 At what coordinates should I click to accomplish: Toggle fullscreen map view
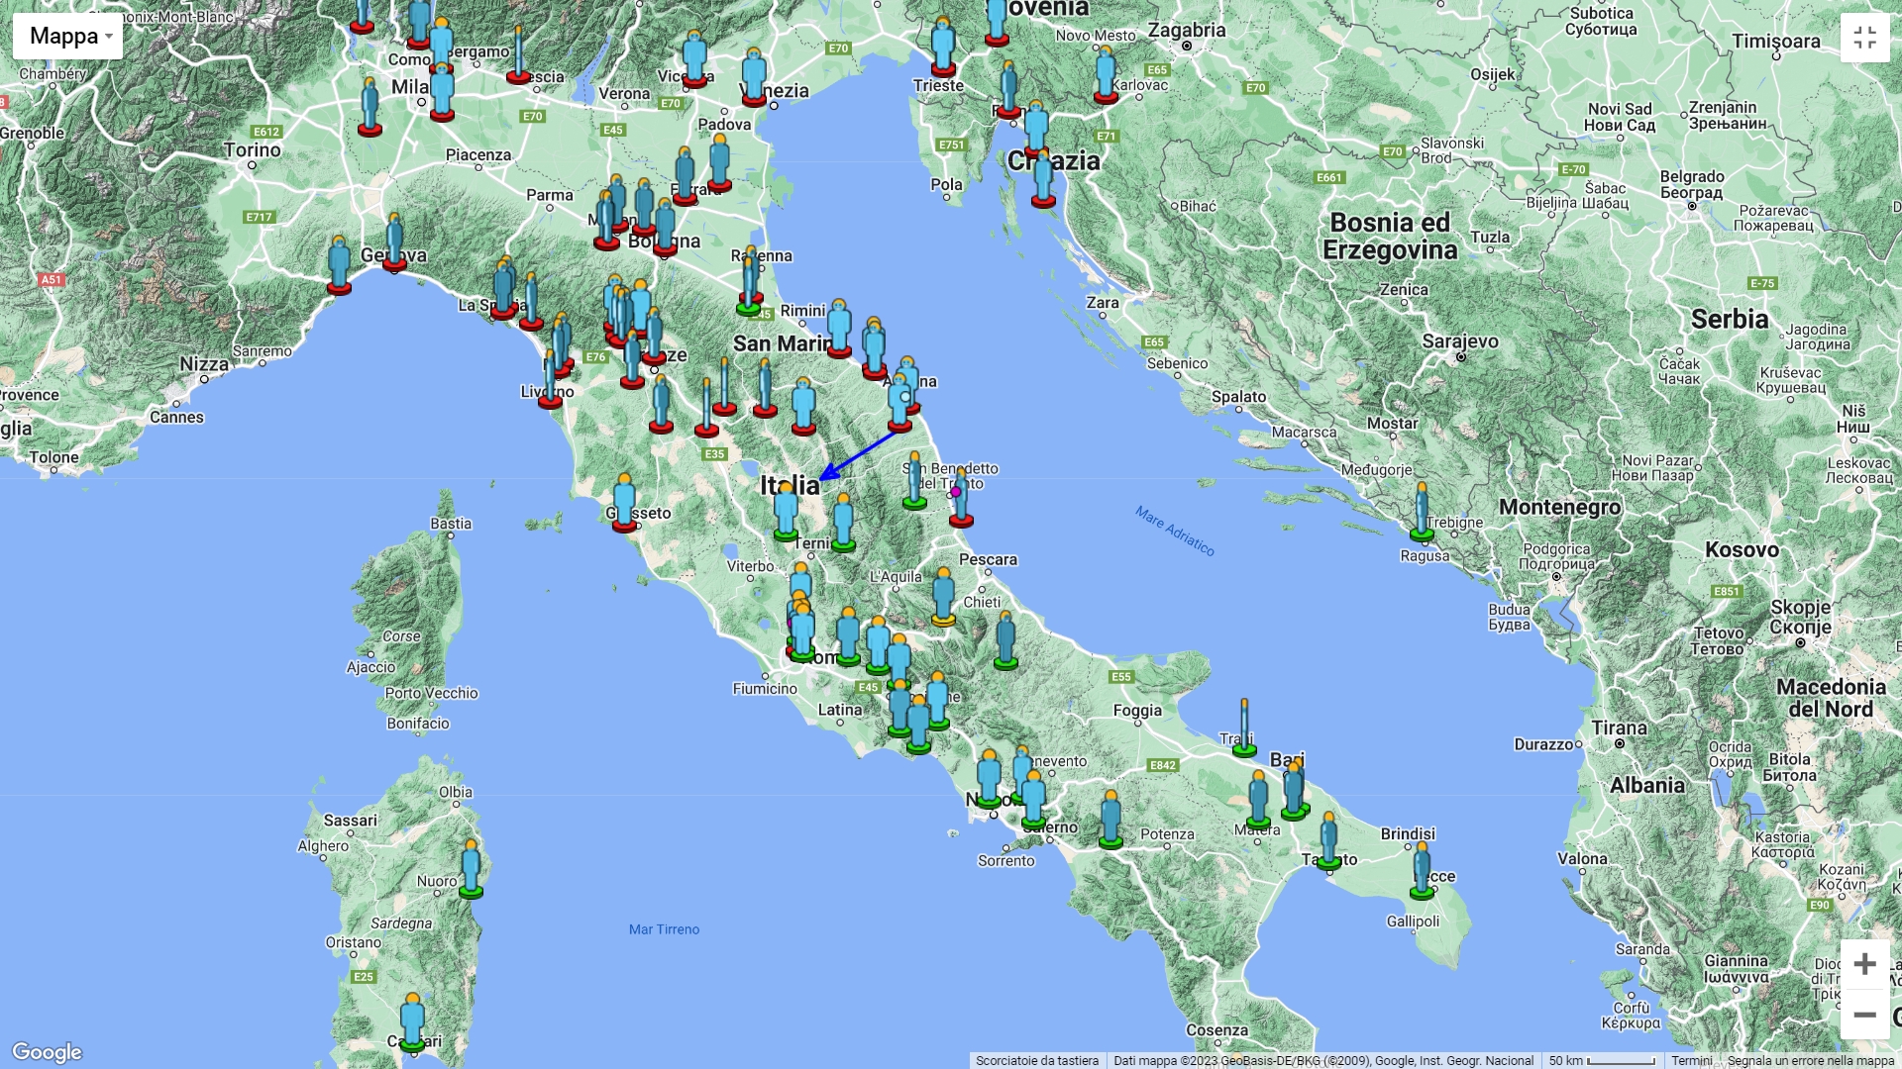[x=1864, y=38]
